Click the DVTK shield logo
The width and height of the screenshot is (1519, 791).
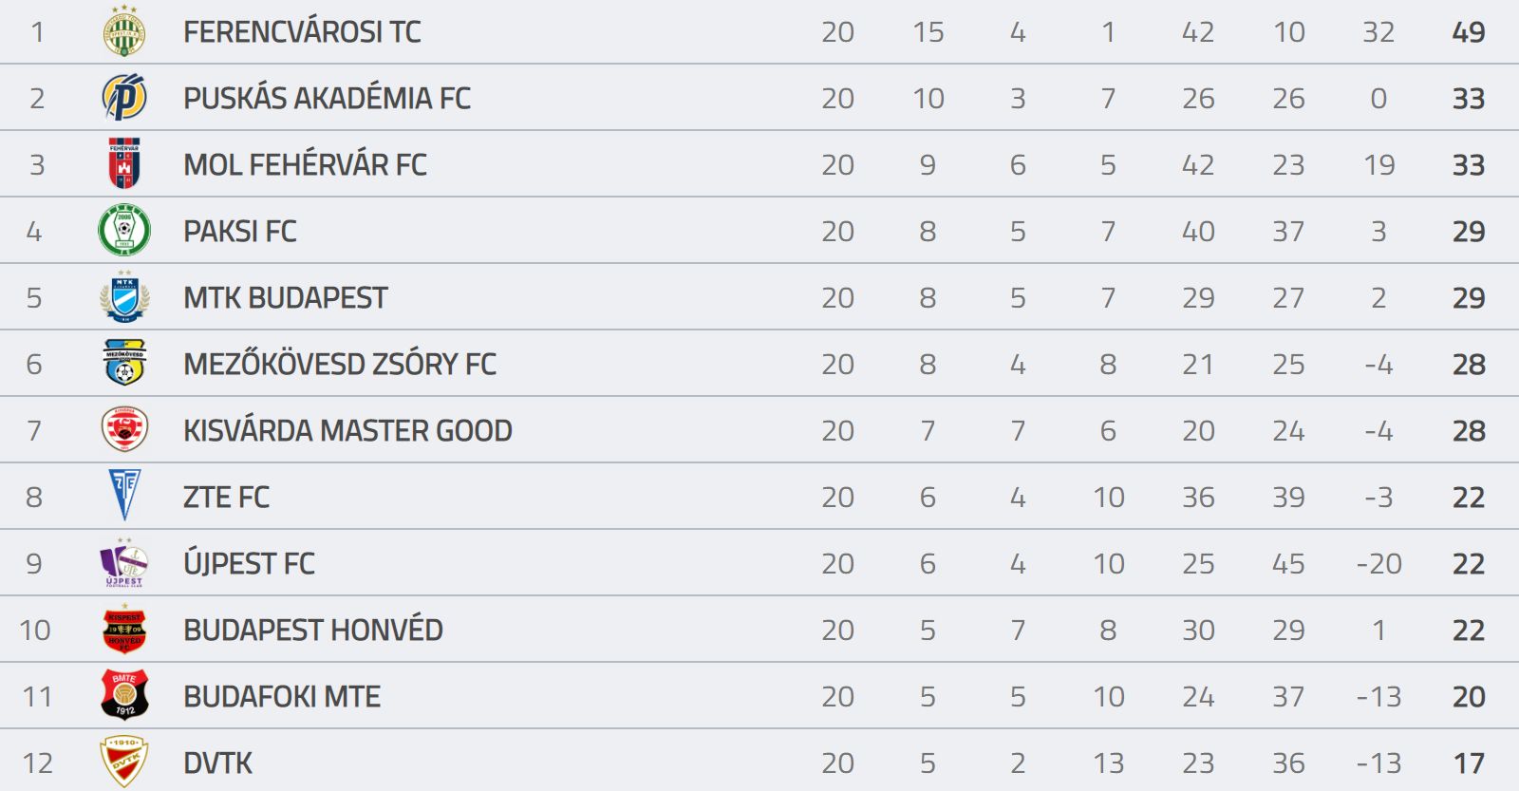click(124, 762)
